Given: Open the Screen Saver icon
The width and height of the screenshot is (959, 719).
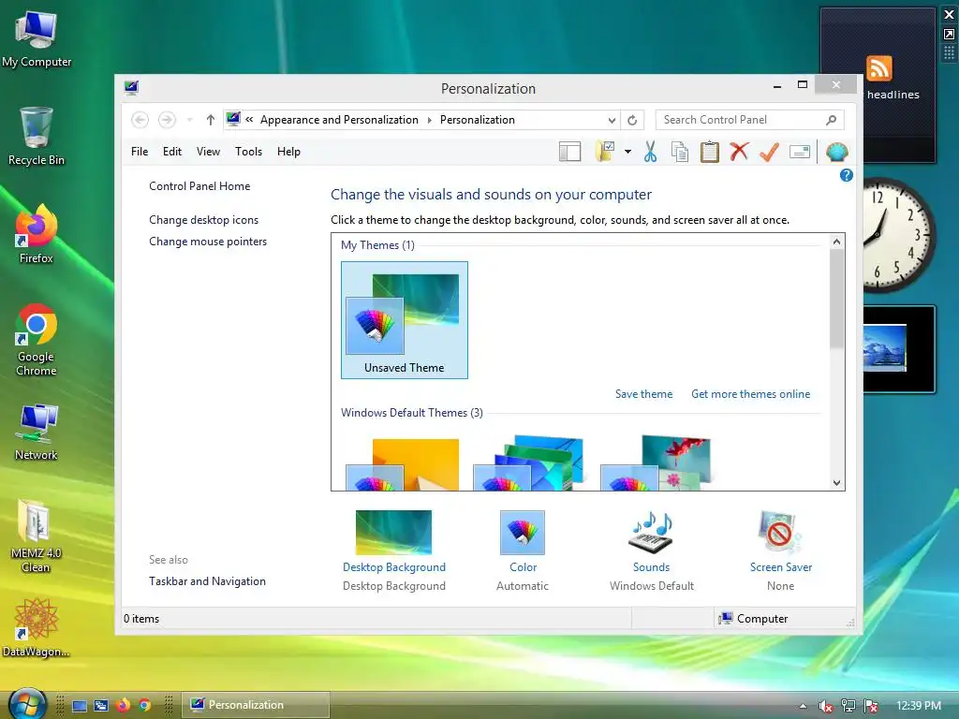Looking at the screenshot, I should click(780, 533).
